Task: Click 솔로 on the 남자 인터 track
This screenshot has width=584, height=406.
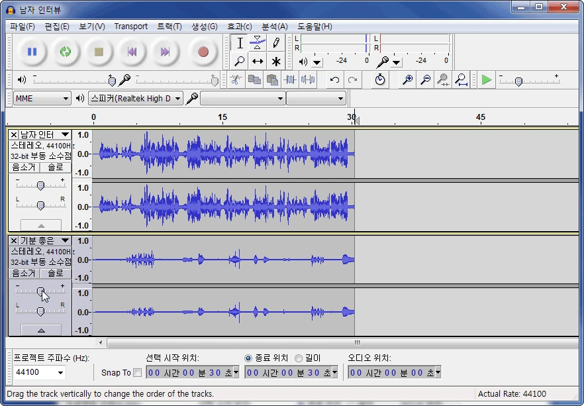Action: pos(56,167)
